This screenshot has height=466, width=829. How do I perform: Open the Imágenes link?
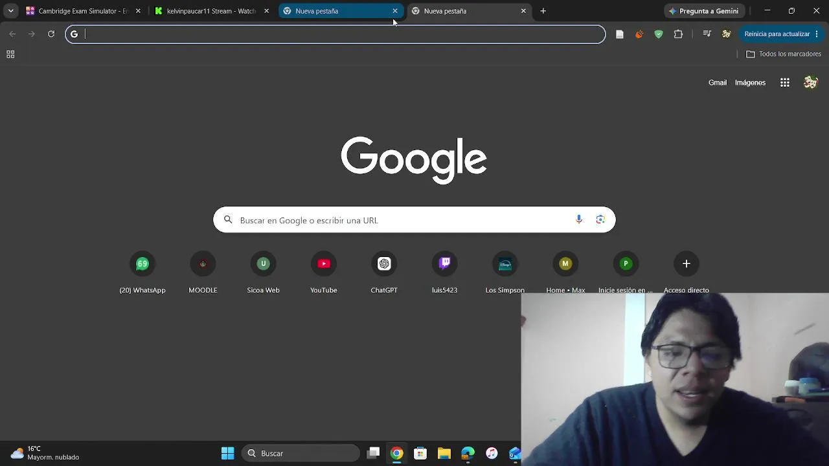pyautogui.click(x=750, y=83)
